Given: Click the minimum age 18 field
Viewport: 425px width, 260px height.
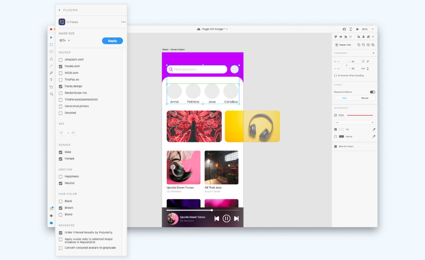Looking at the screenshot, I should (62, 133).
